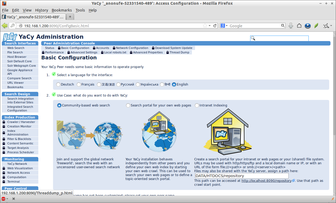Open Download System Update link
This screenshot has height=203, width=336.
pos(174,48)
